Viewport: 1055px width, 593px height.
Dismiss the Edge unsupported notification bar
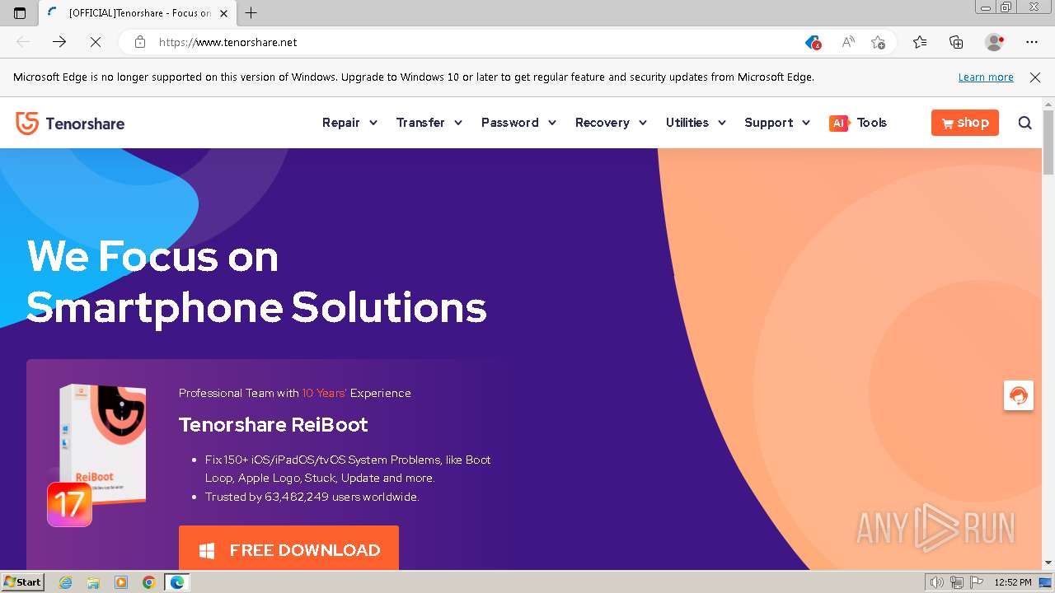[1035, 77]
